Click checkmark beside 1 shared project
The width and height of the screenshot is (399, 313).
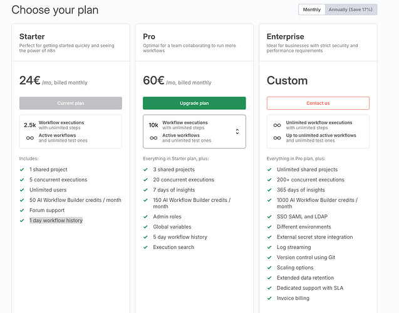(x=22, y=169)
